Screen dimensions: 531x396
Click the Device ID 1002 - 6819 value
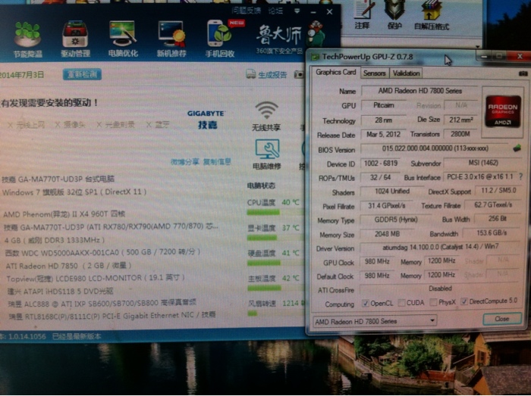pyautogui.click(x=381, y=164)
